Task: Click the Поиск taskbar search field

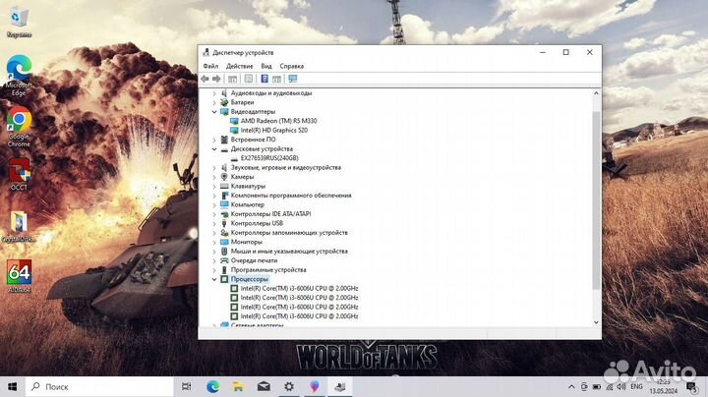Action: click(99, 386)
